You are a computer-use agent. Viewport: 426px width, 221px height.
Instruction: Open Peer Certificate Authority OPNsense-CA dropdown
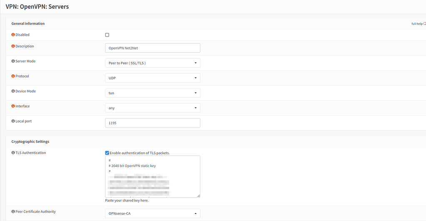152,214
